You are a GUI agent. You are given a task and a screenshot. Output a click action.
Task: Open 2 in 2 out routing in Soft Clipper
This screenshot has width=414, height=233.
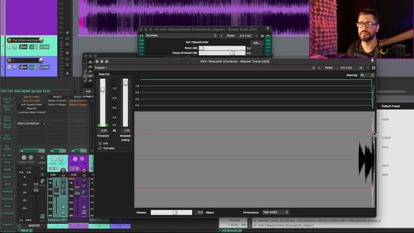(x=245, y=36)
